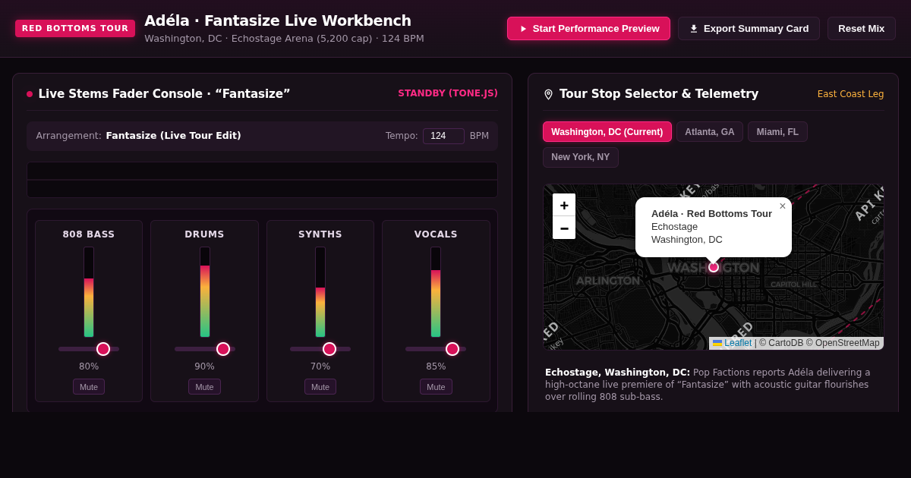Image resolution: width=911 pixels, height=478 pixels.
Task: Select the New York, NY tour stop
Action: [581, 157]
